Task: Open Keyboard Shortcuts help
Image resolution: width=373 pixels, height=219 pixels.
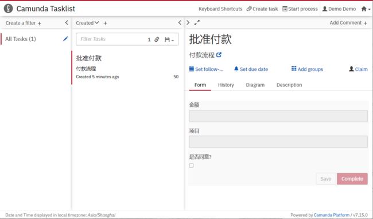Action: (220, 9)
